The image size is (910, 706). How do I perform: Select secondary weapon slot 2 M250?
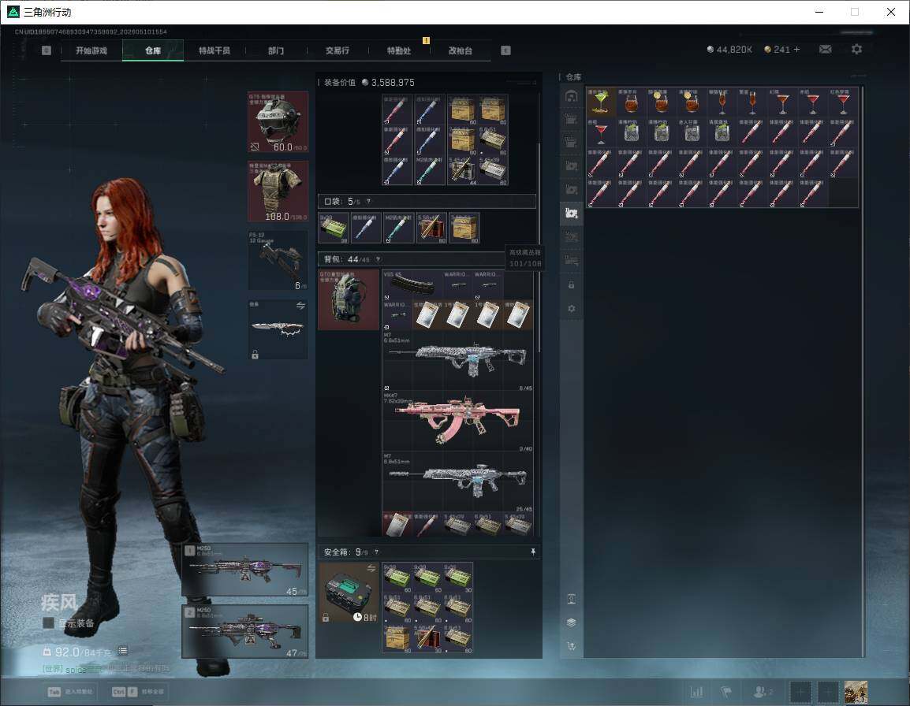pos(245,632)
